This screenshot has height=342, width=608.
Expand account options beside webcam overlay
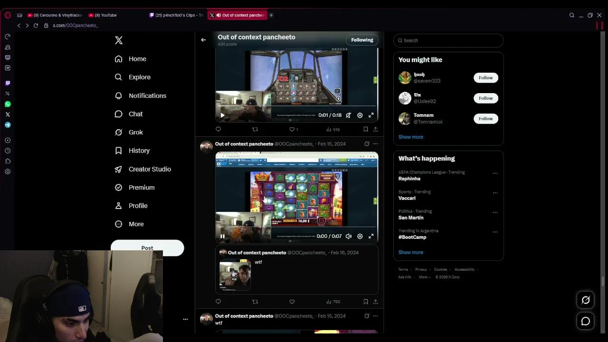pyautogui.click(x=185, y=319)
